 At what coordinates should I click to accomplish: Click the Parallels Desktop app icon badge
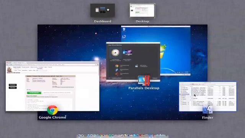click(144, 80)
